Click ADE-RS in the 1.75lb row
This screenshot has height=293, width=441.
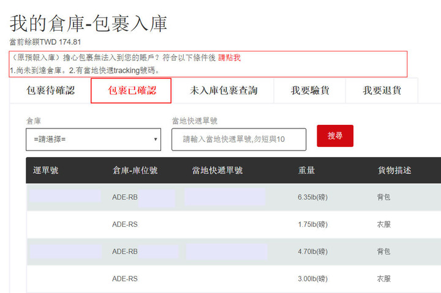[x=125, y=224]
